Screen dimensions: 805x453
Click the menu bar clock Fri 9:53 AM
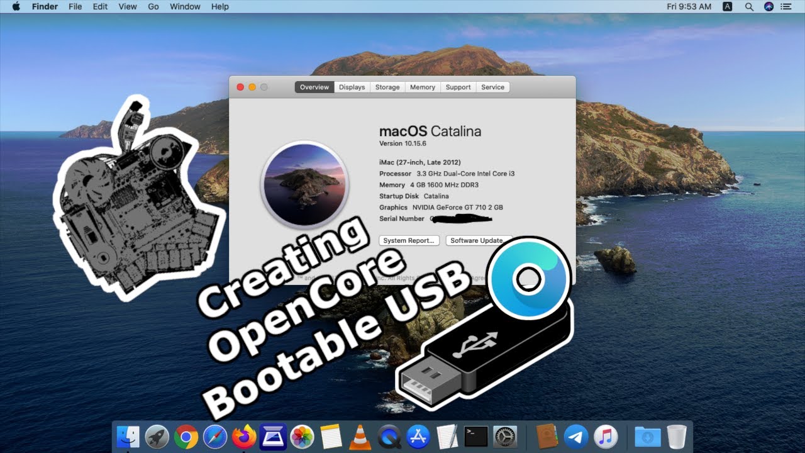[x=689, y=6]
